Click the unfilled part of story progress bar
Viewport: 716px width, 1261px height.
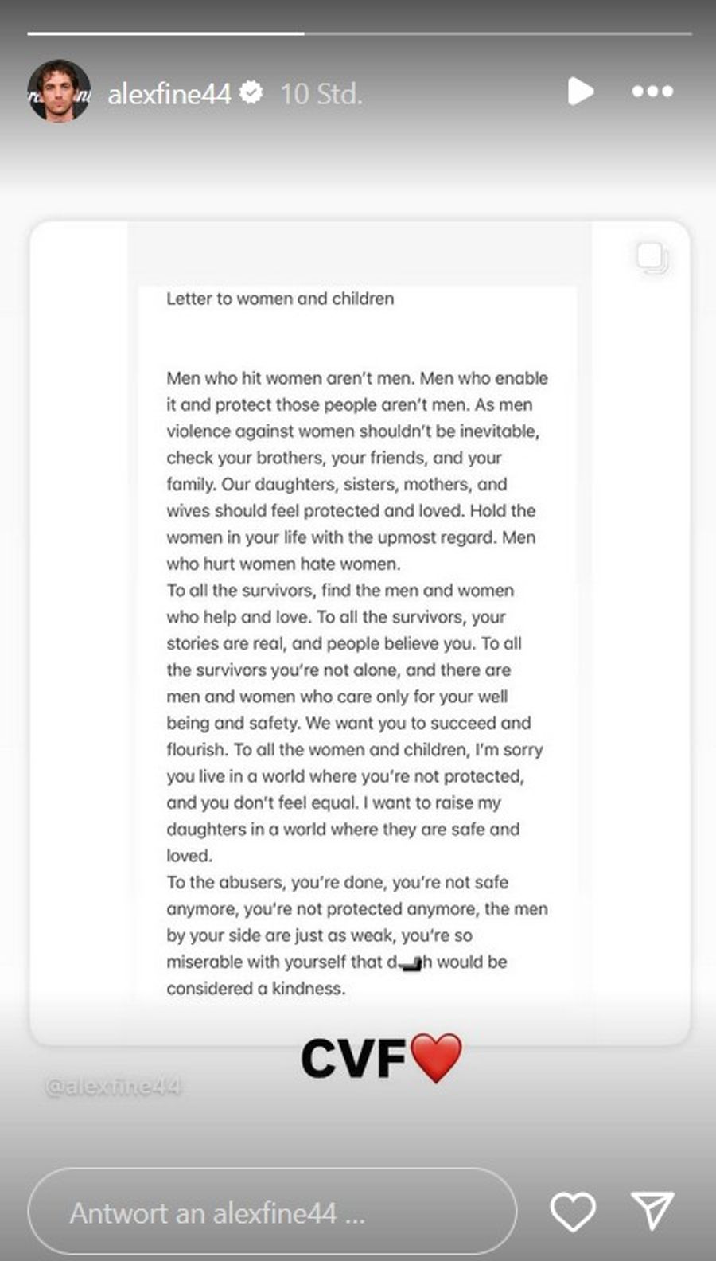click(497, 33)
